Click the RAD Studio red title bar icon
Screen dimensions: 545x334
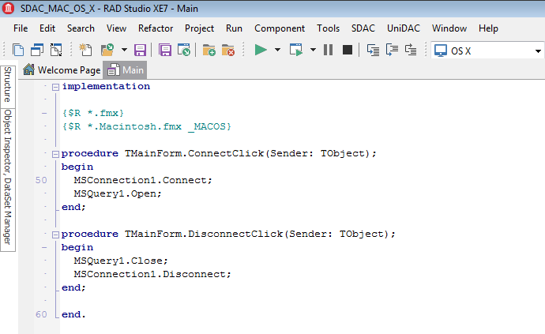point(8,8)
